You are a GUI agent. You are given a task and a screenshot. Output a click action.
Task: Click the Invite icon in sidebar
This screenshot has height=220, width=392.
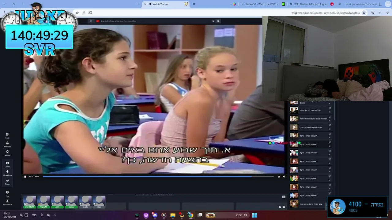pyautogui.click(x=7, y=135)
